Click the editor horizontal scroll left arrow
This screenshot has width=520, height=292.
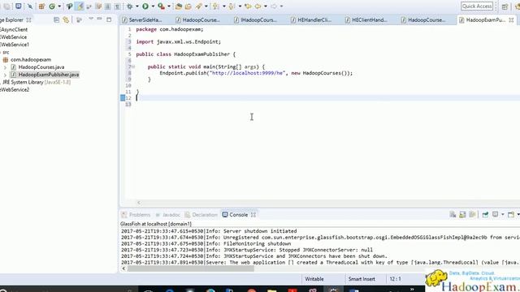pyautogui.click(x=139, y=203)
